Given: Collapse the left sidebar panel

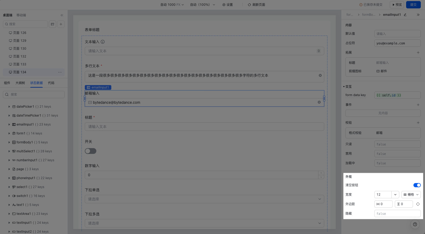Looking at the screenshot, I should [x=62, y=15].
